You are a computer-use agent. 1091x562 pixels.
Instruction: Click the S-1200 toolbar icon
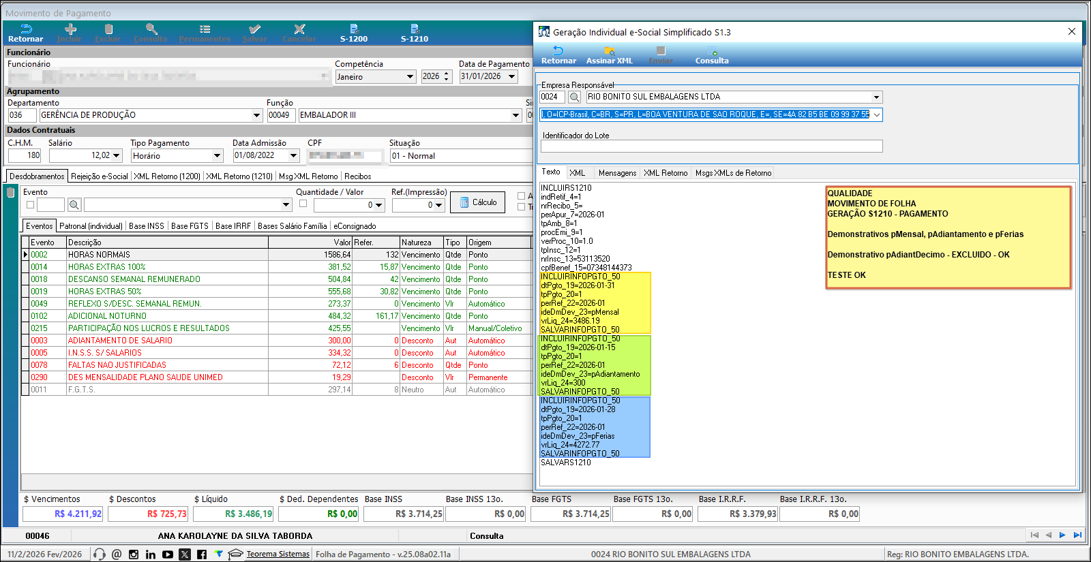[354, 33]
